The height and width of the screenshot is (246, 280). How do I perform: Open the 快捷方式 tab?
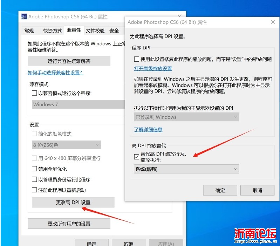point(53,31)
